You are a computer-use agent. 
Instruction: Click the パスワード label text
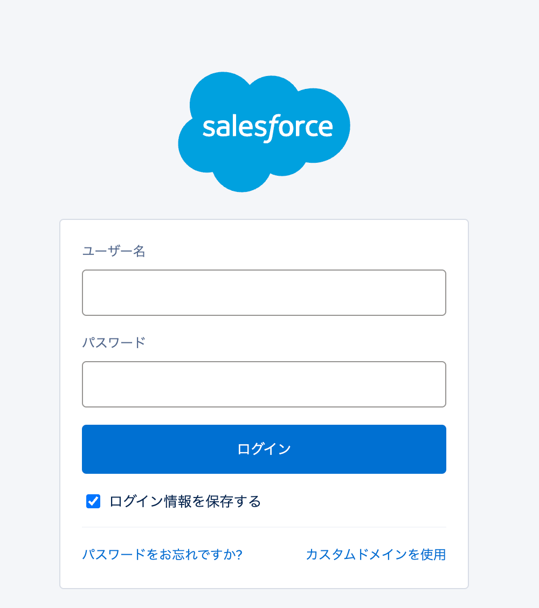(114, 343)
